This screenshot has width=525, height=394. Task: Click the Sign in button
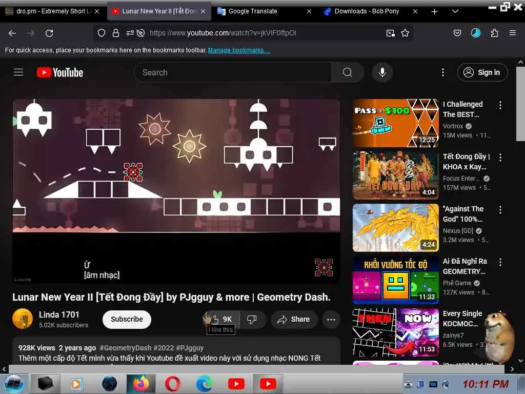click(x=482, y=72)
